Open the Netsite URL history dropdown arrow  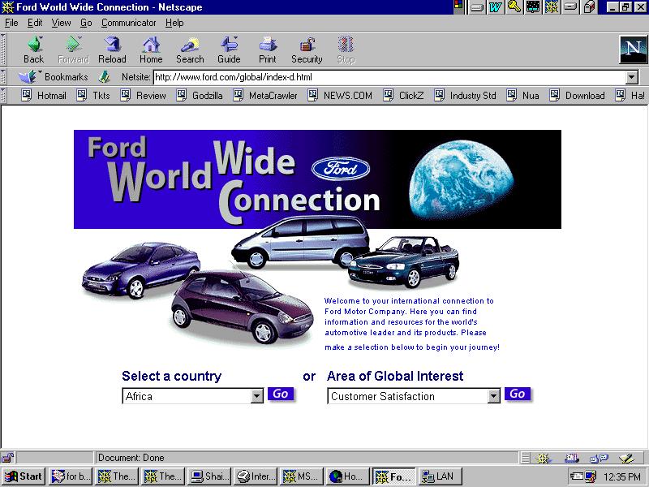(632, 77)
